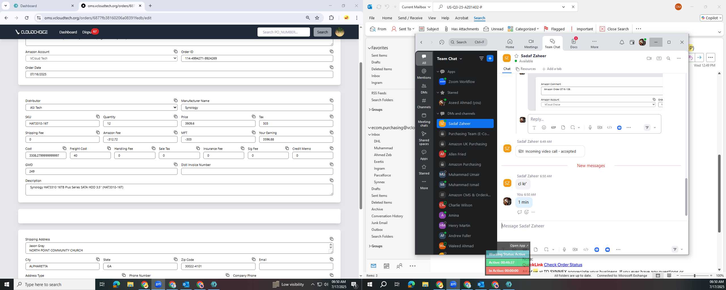Open the Distributor dropdown
The width and height of the screenshot is (726, 290).
tap(101, 108)
